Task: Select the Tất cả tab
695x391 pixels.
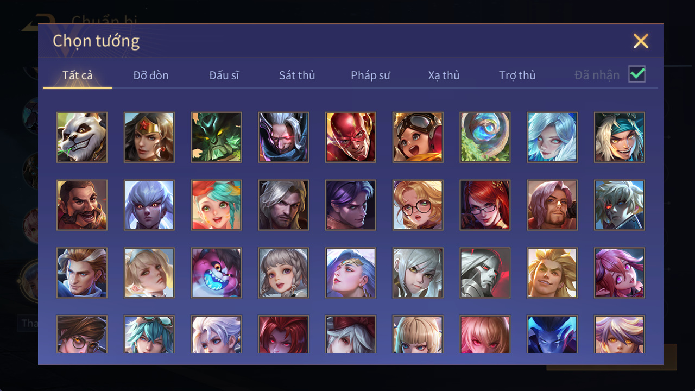Action: click(x=78, y=75)
